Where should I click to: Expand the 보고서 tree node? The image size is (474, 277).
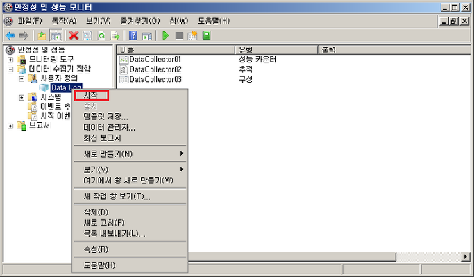pyautogui.click(x=10, y=126)
